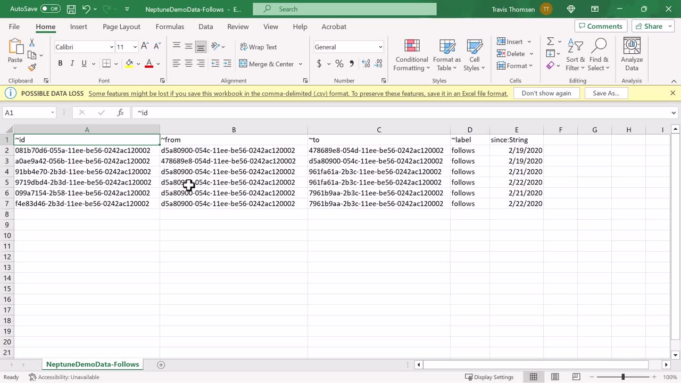Switch to the Page Layout tab
The image size is (681, 383).
(x=121, y=27)
